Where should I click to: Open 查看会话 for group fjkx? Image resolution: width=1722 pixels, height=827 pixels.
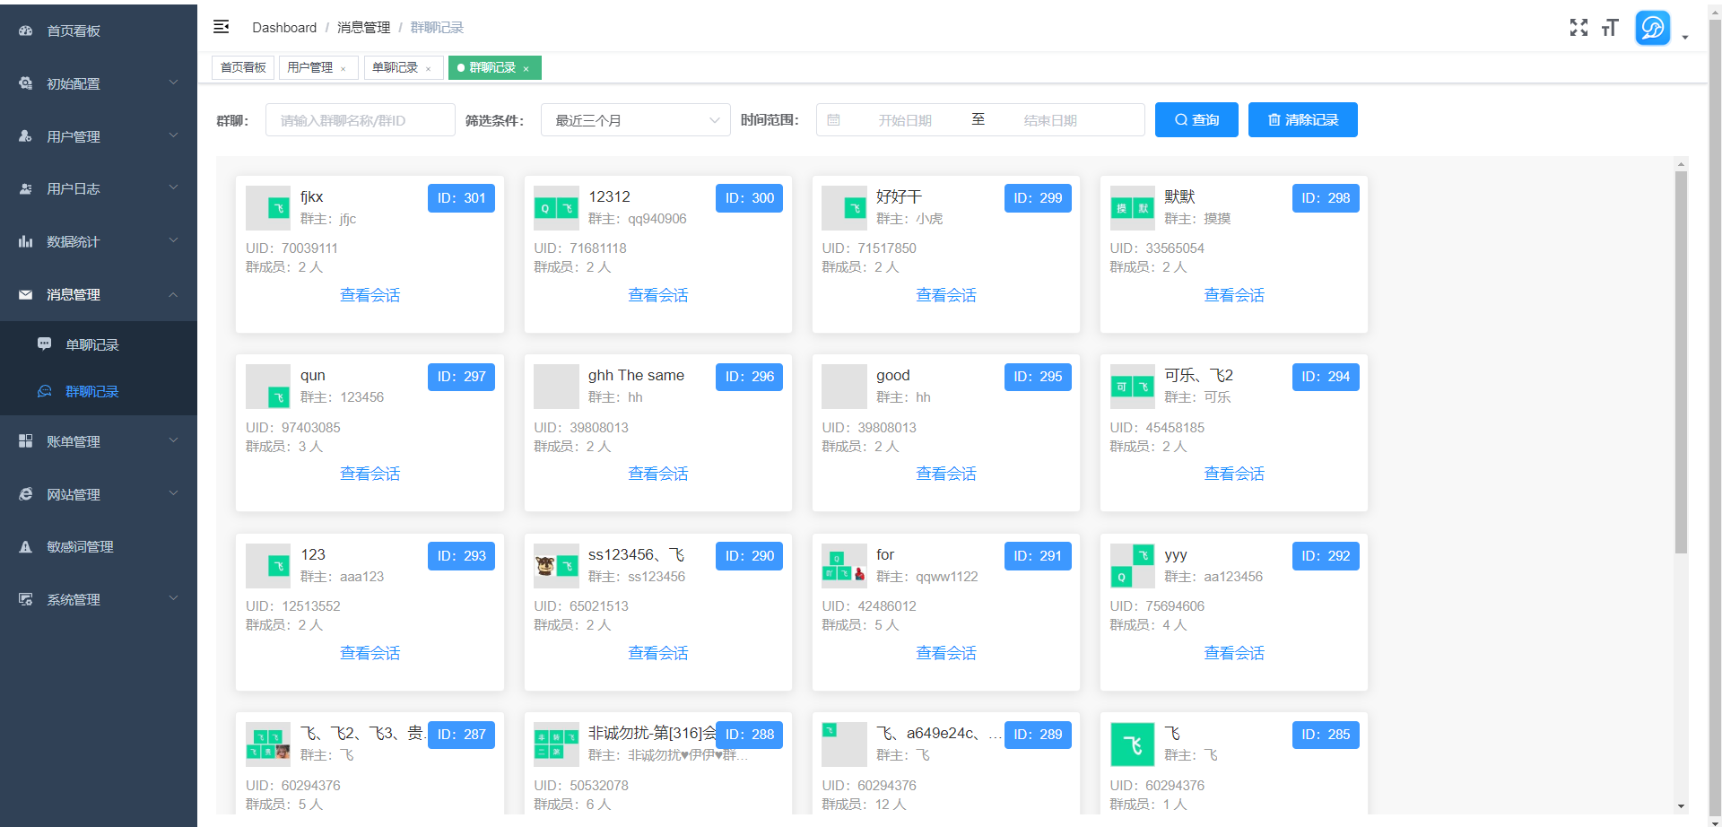pos(369,294)
